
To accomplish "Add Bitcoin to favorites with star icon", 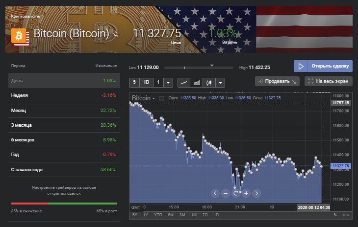I will [x=116, y=34].
